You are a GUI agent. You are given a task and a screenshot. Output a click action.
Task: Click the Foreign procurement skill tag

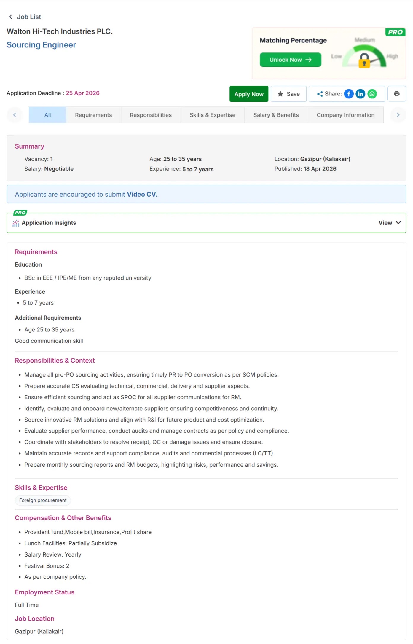pyautogui.click(x=43, y=500)
